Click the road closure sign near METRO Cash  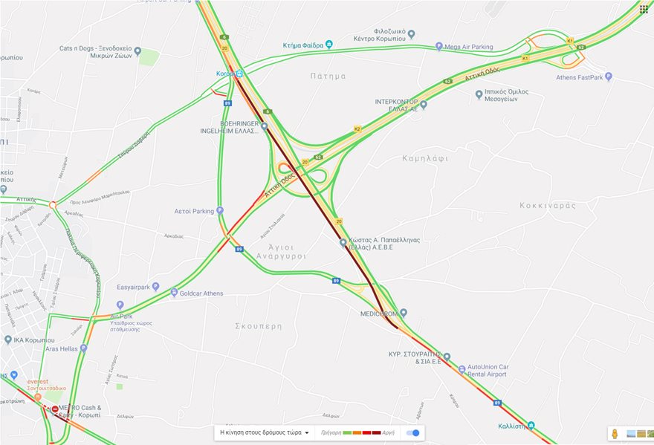[55, 409]
